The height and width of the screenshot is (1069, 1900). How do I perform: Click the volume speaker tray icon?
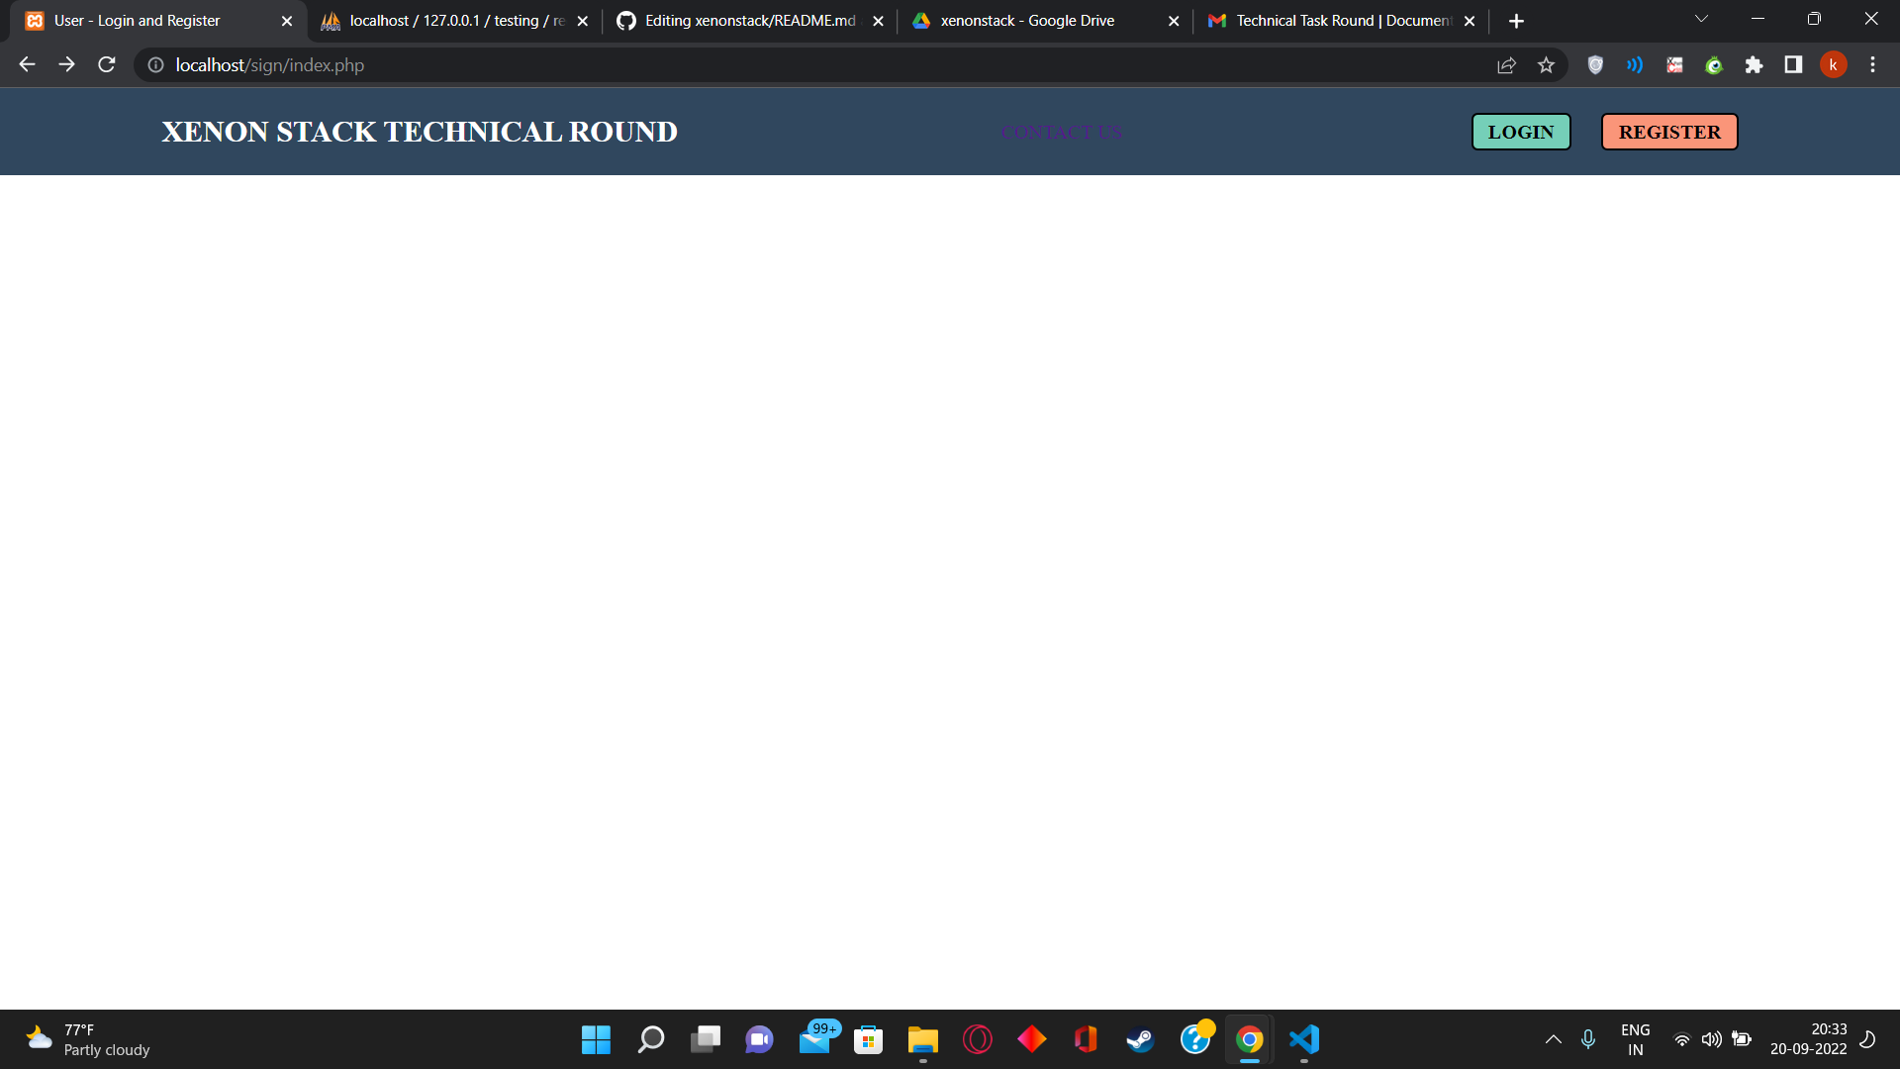pyautogui.click(x=1711, y=1039)
